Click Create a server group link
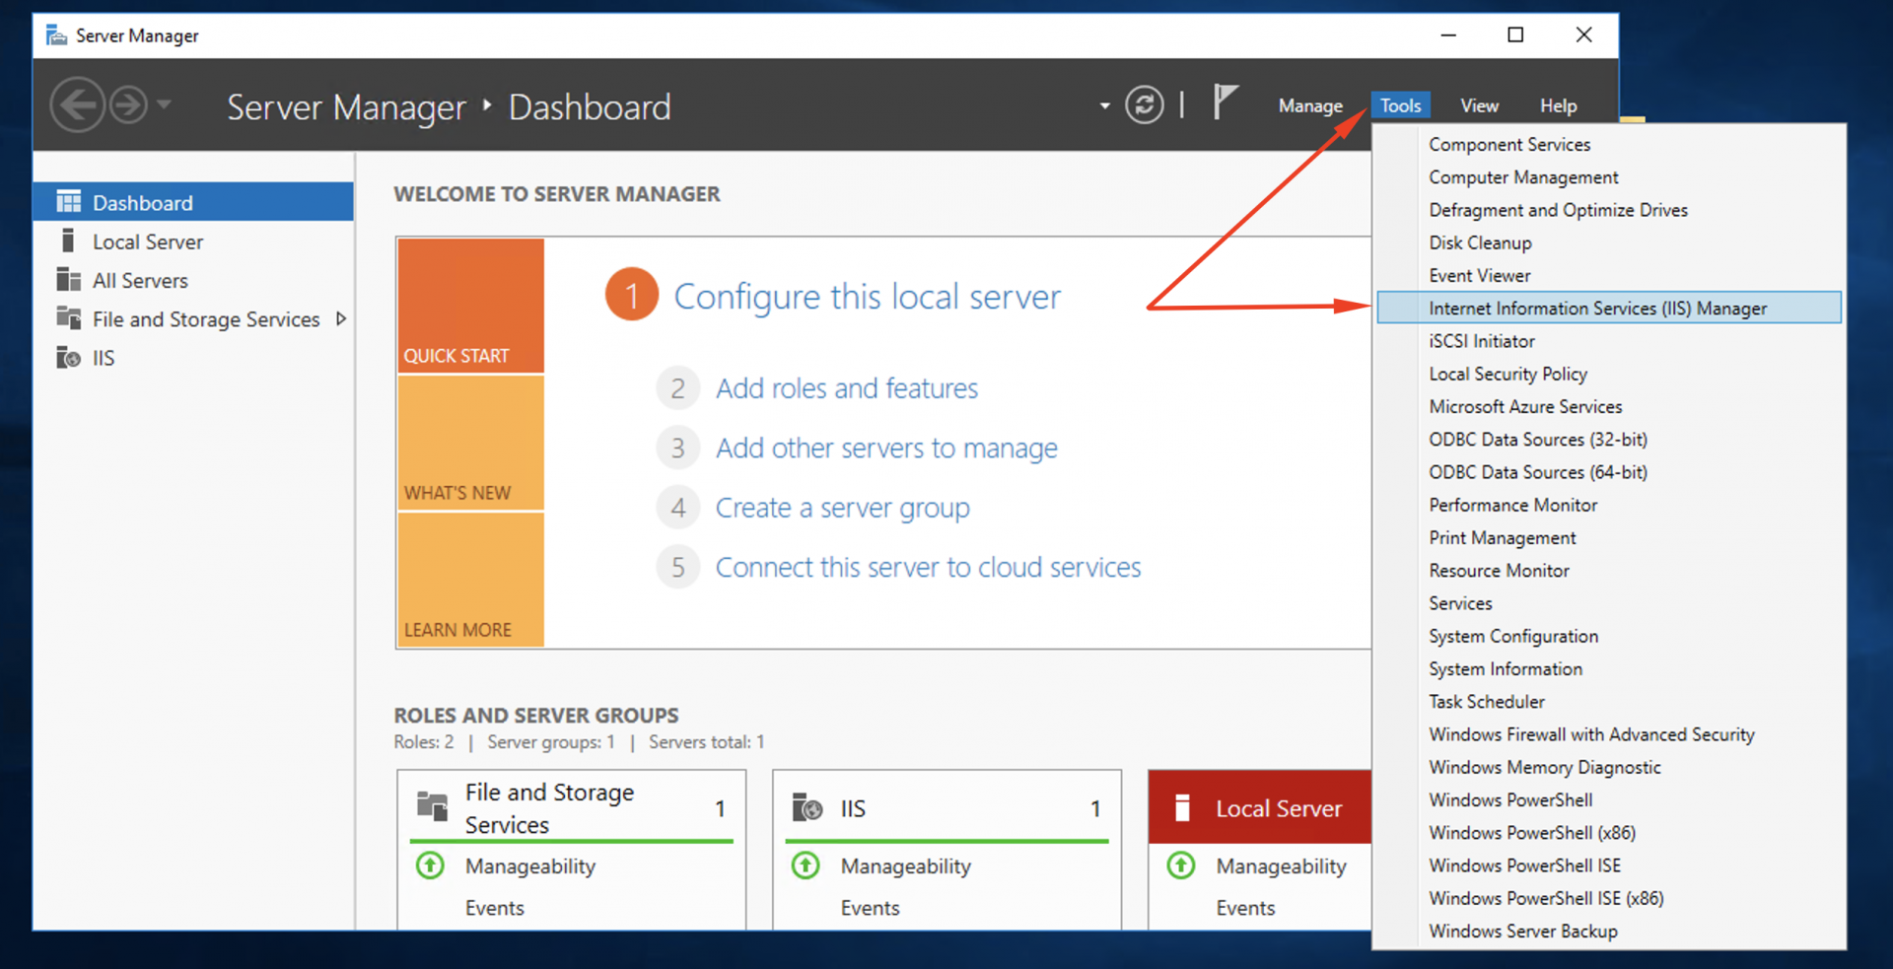This screenshot has width=1893, height=969. (843, 508)
